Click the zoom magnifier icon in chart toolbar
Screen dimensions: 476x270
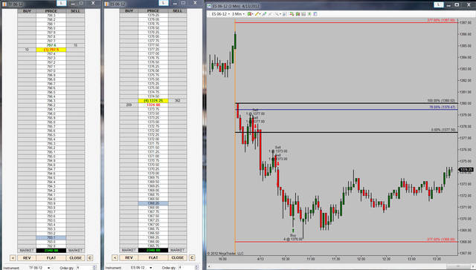(276, 14)
